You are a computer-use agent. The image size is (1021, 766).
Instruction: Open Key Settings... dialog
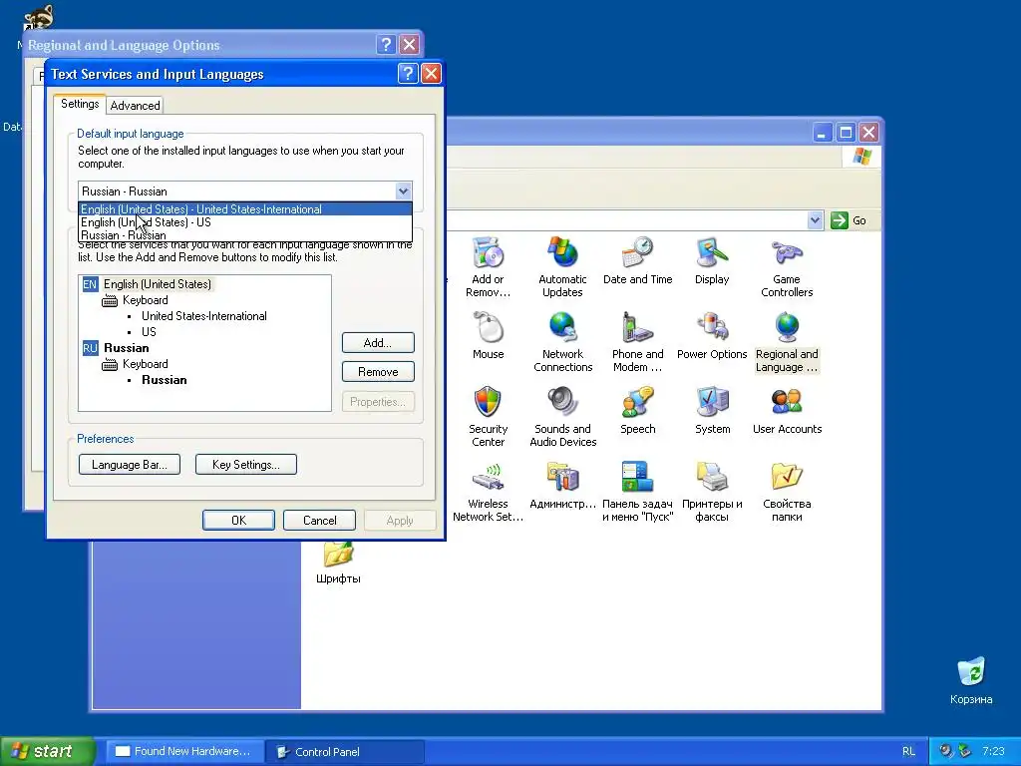245,465
